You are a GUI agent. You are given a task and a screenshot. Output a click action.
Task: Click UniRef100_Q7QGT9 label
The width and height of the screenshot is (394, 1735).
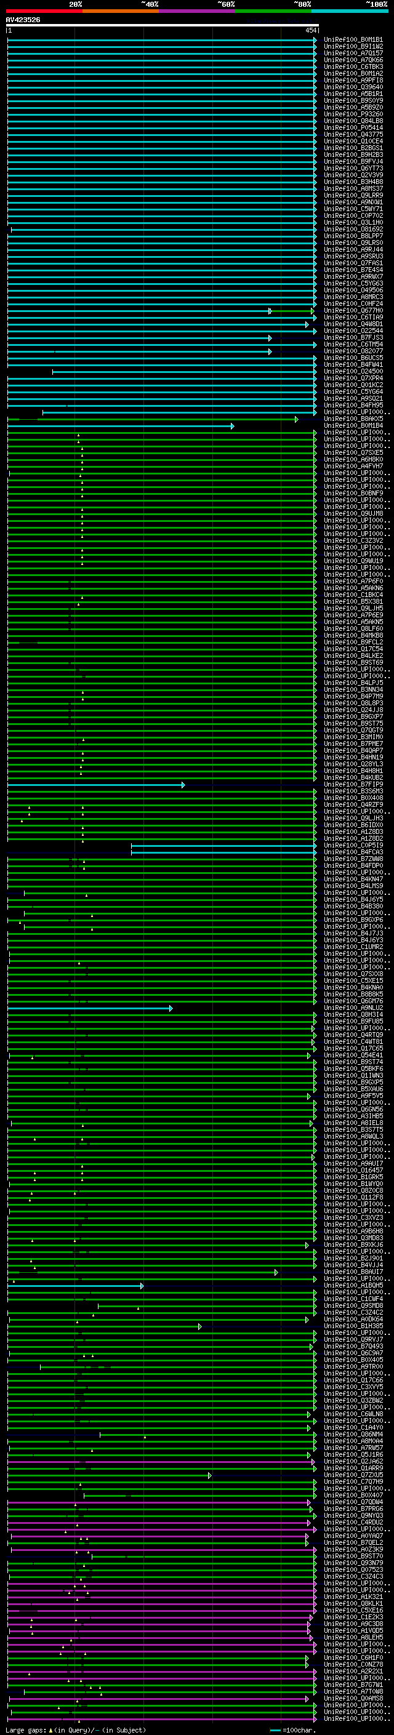pyautogui.click(x=353, y=731)
